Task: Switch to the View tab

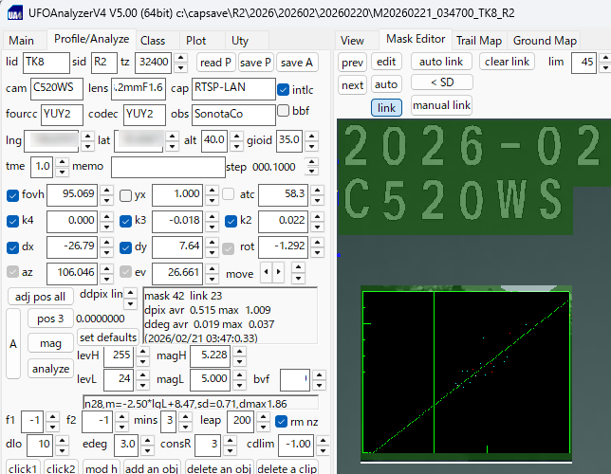Action: click(352, 41)
